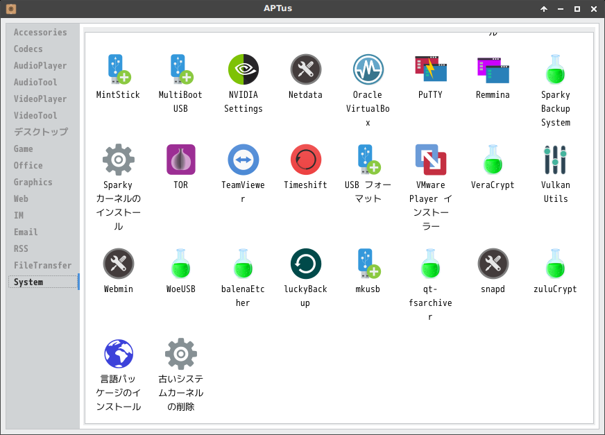The width and height of the screenshot is (605, 435).
Task: Click the APTus app icon in title bar
Action: point(11,8)
